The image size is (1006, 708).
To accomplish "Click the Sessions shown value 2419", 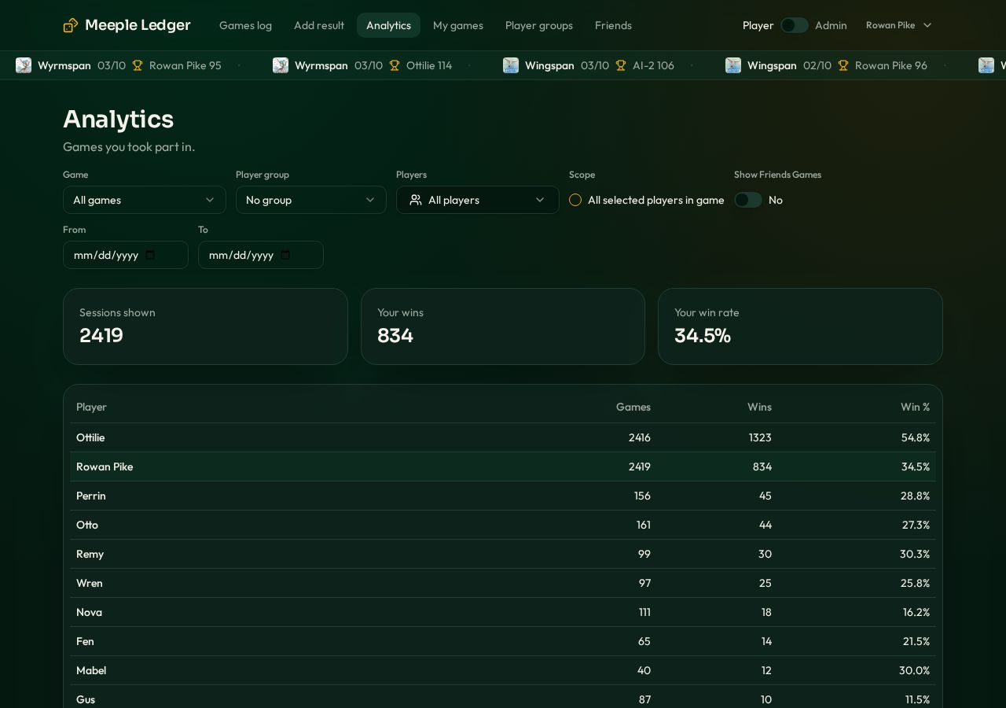I will point(101,335).
